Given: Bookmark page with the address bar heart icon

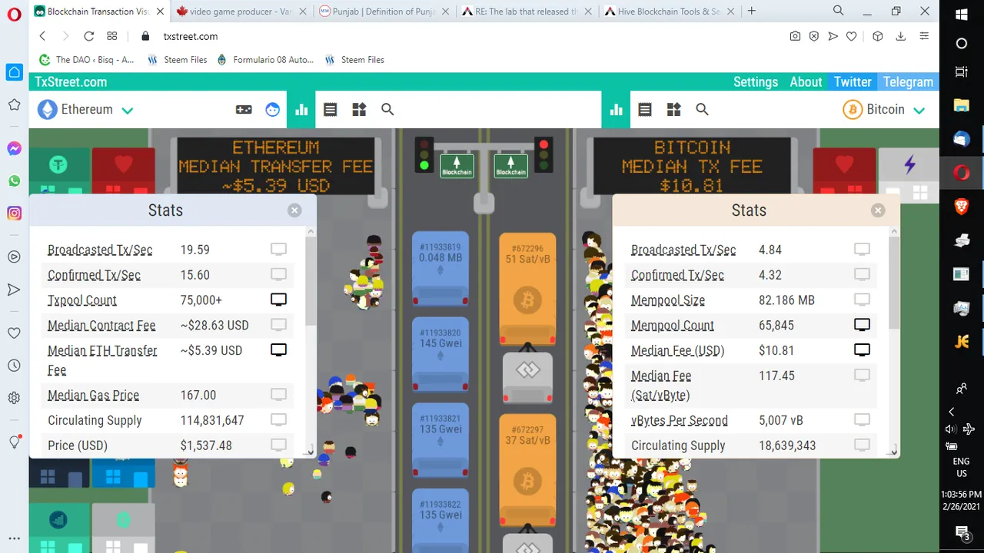Looking at the screenshot, I should (x=852, y=36).
